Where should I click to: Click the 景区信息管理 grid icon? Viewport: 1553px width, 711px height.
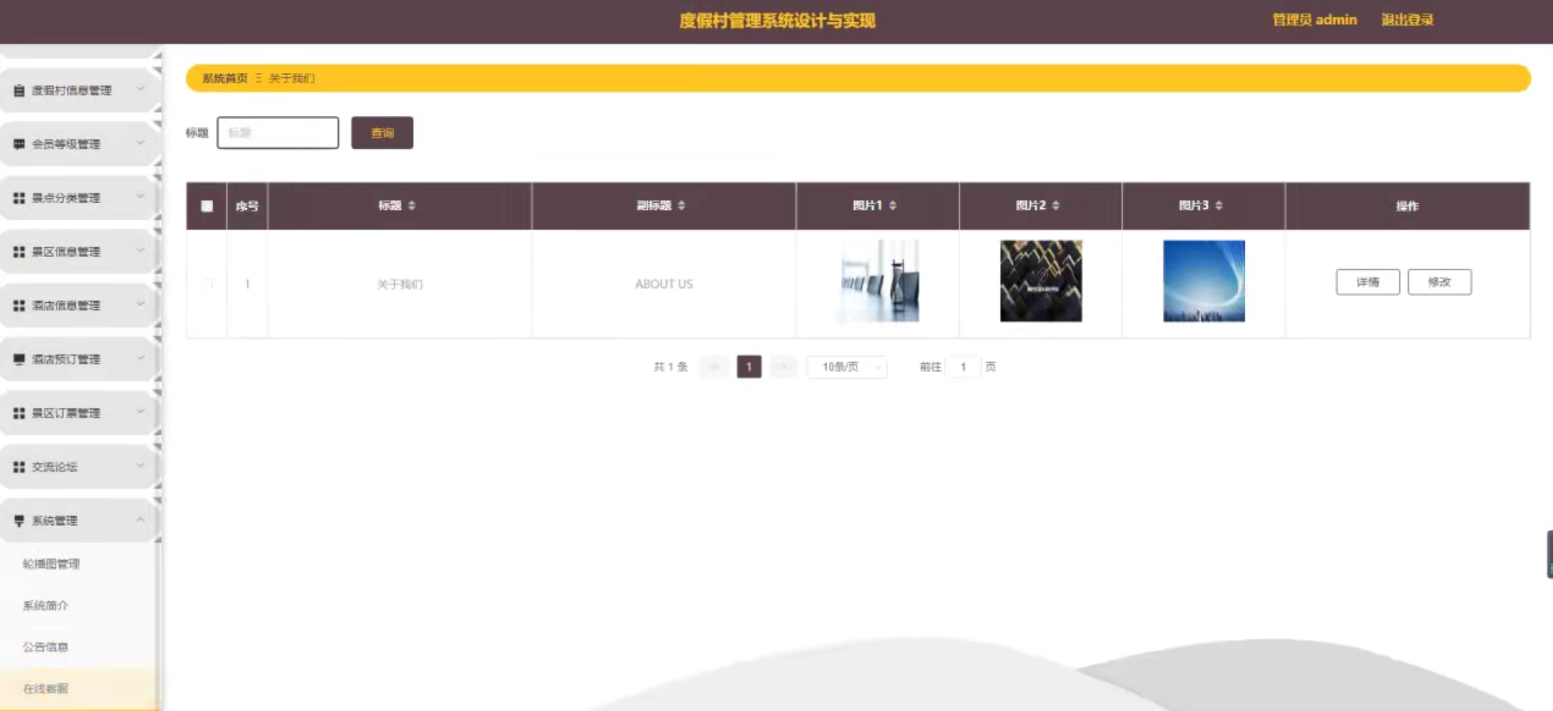19,252
